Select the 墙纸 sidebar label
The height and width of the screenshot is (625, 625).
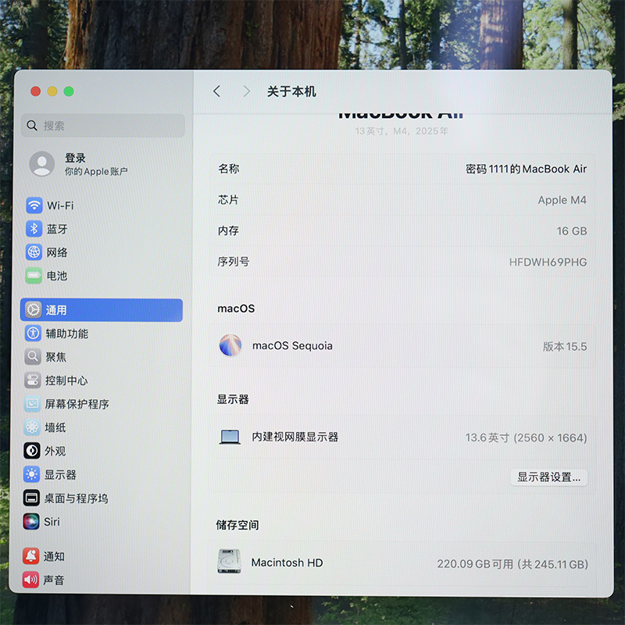point(55,427)
